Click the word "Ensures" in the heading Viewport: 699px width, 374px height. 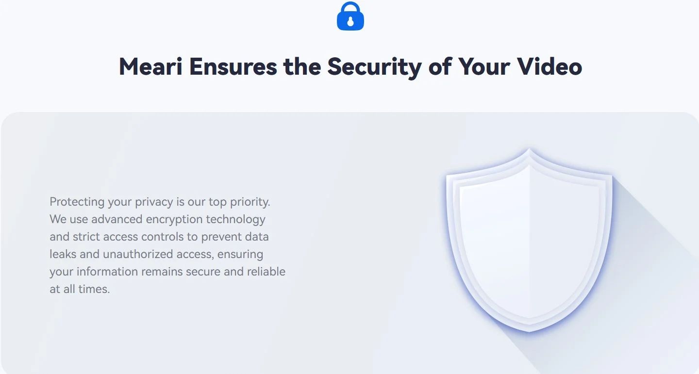pyautogui.click(x=233, y=66)
